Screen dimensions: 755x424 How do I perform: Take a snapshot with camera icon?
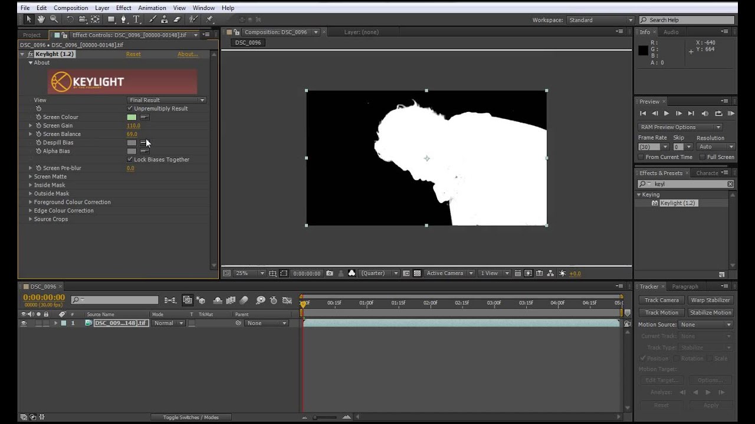click(330, 273)
